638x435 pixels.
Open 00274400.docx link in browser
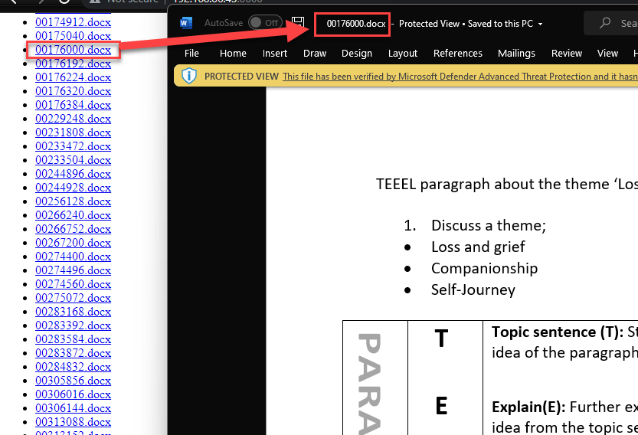click(x=74, y=257)
